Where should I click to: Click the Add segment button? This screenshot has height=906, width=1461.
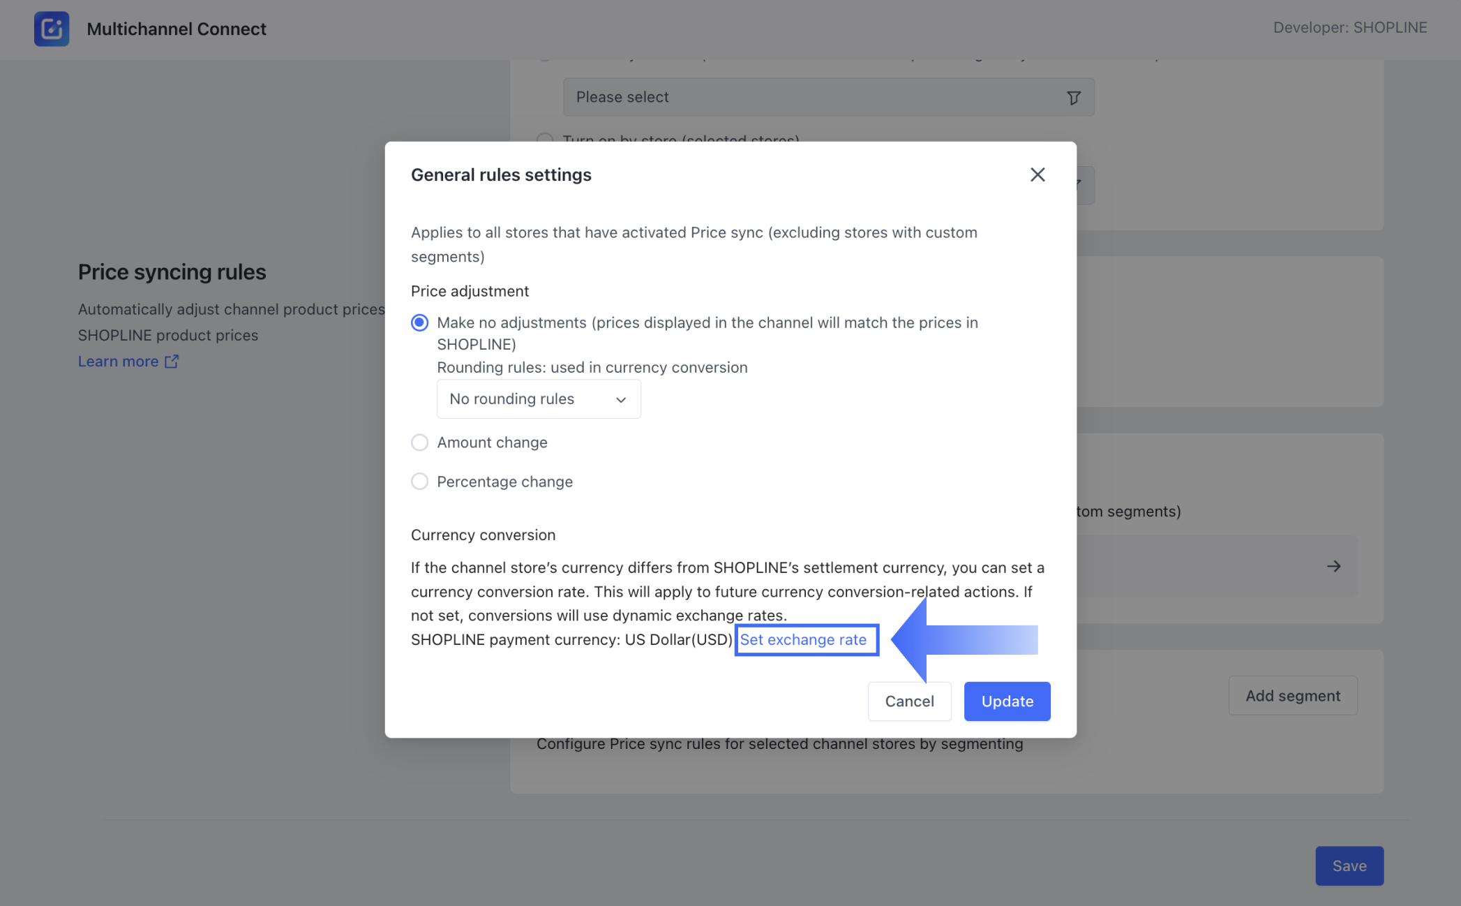[1292, 696]
